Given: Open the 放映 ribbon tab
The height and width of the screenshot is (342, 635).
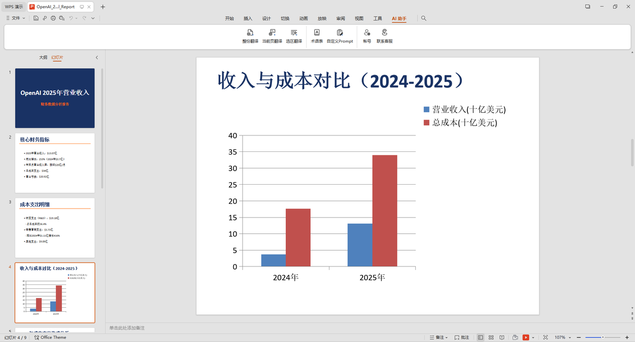Looking at the screenshot, I should point(322,18).
